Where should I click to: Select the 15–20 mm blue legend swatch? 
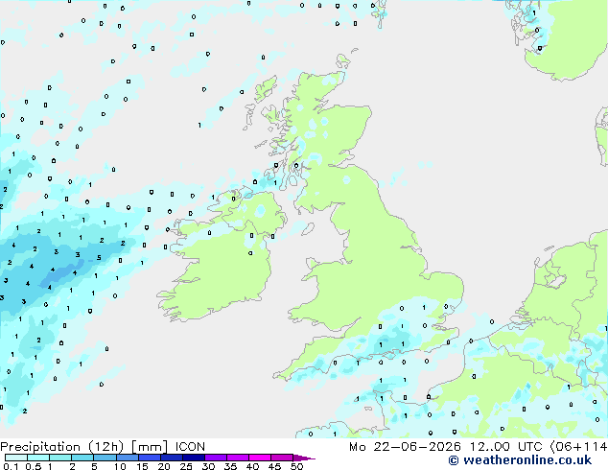click(x=150, y=458)
